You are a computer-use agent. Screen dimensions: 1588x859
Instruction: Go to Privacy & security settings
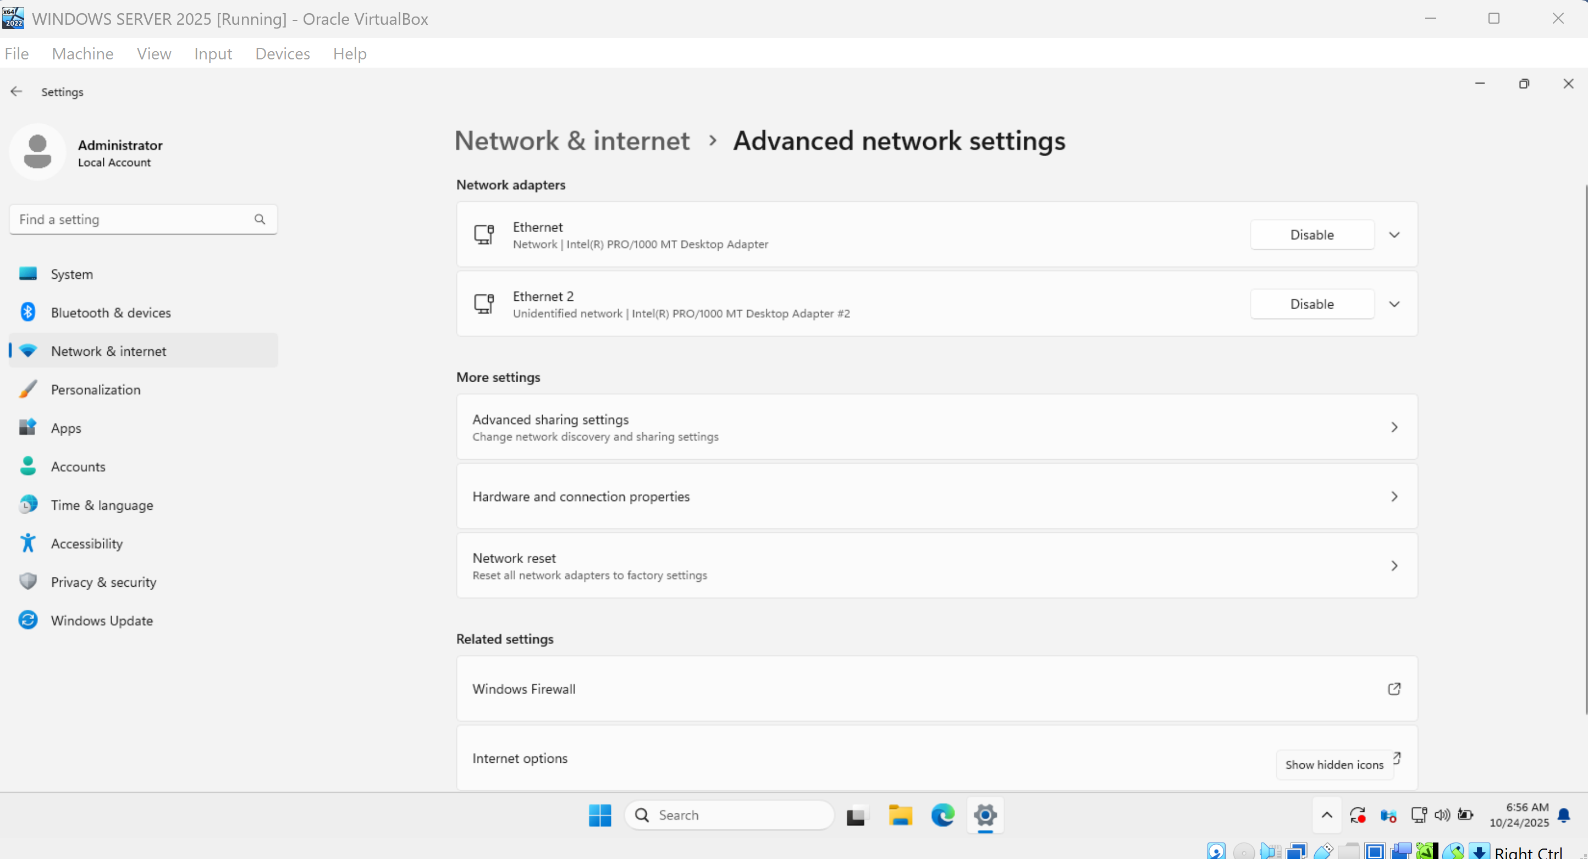tap(103, 582)
